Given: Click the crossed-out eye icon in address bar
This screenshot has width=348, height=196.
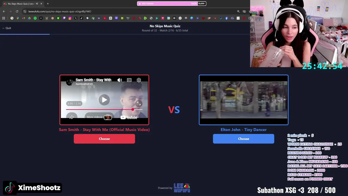Looking at the screenshot, I should click(x=244, y=11).
